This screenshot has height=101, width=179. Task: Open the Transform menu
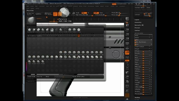point(122,6)
